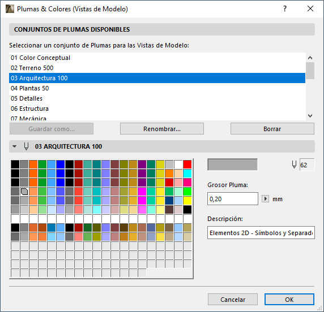Pick the first black swatch in the top row
The image size is (324, 312).
tap(15, 164)
